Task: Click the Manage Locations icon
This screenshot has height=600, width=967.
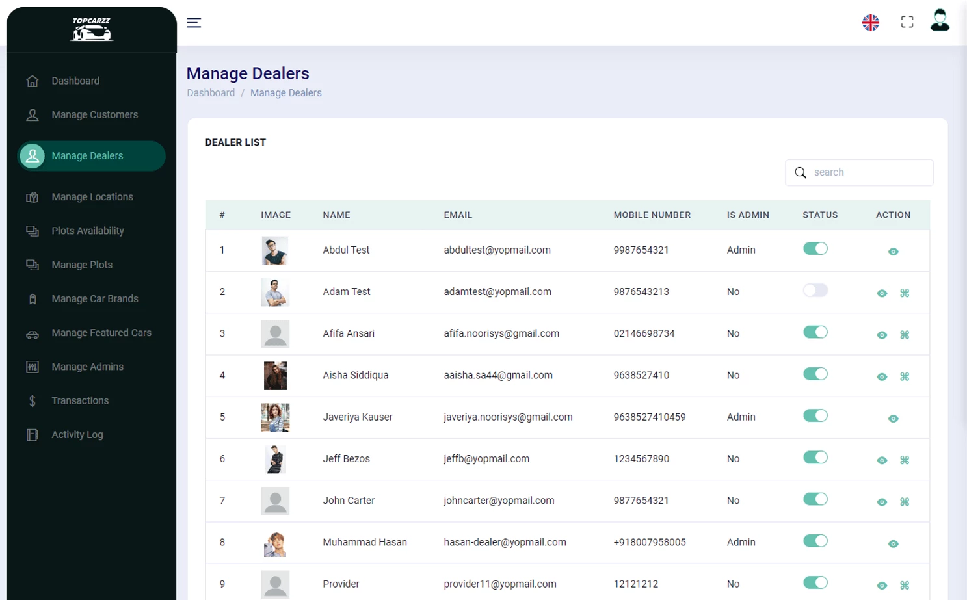Action: click(x=32, y=196)
